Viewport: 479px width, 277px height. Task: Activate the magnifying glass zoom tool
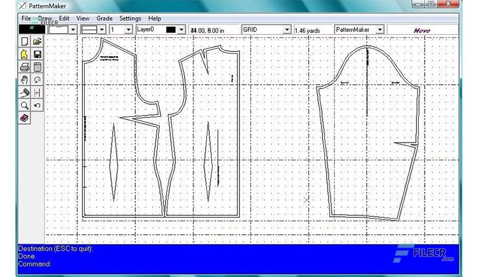click(x=25, y=105)
